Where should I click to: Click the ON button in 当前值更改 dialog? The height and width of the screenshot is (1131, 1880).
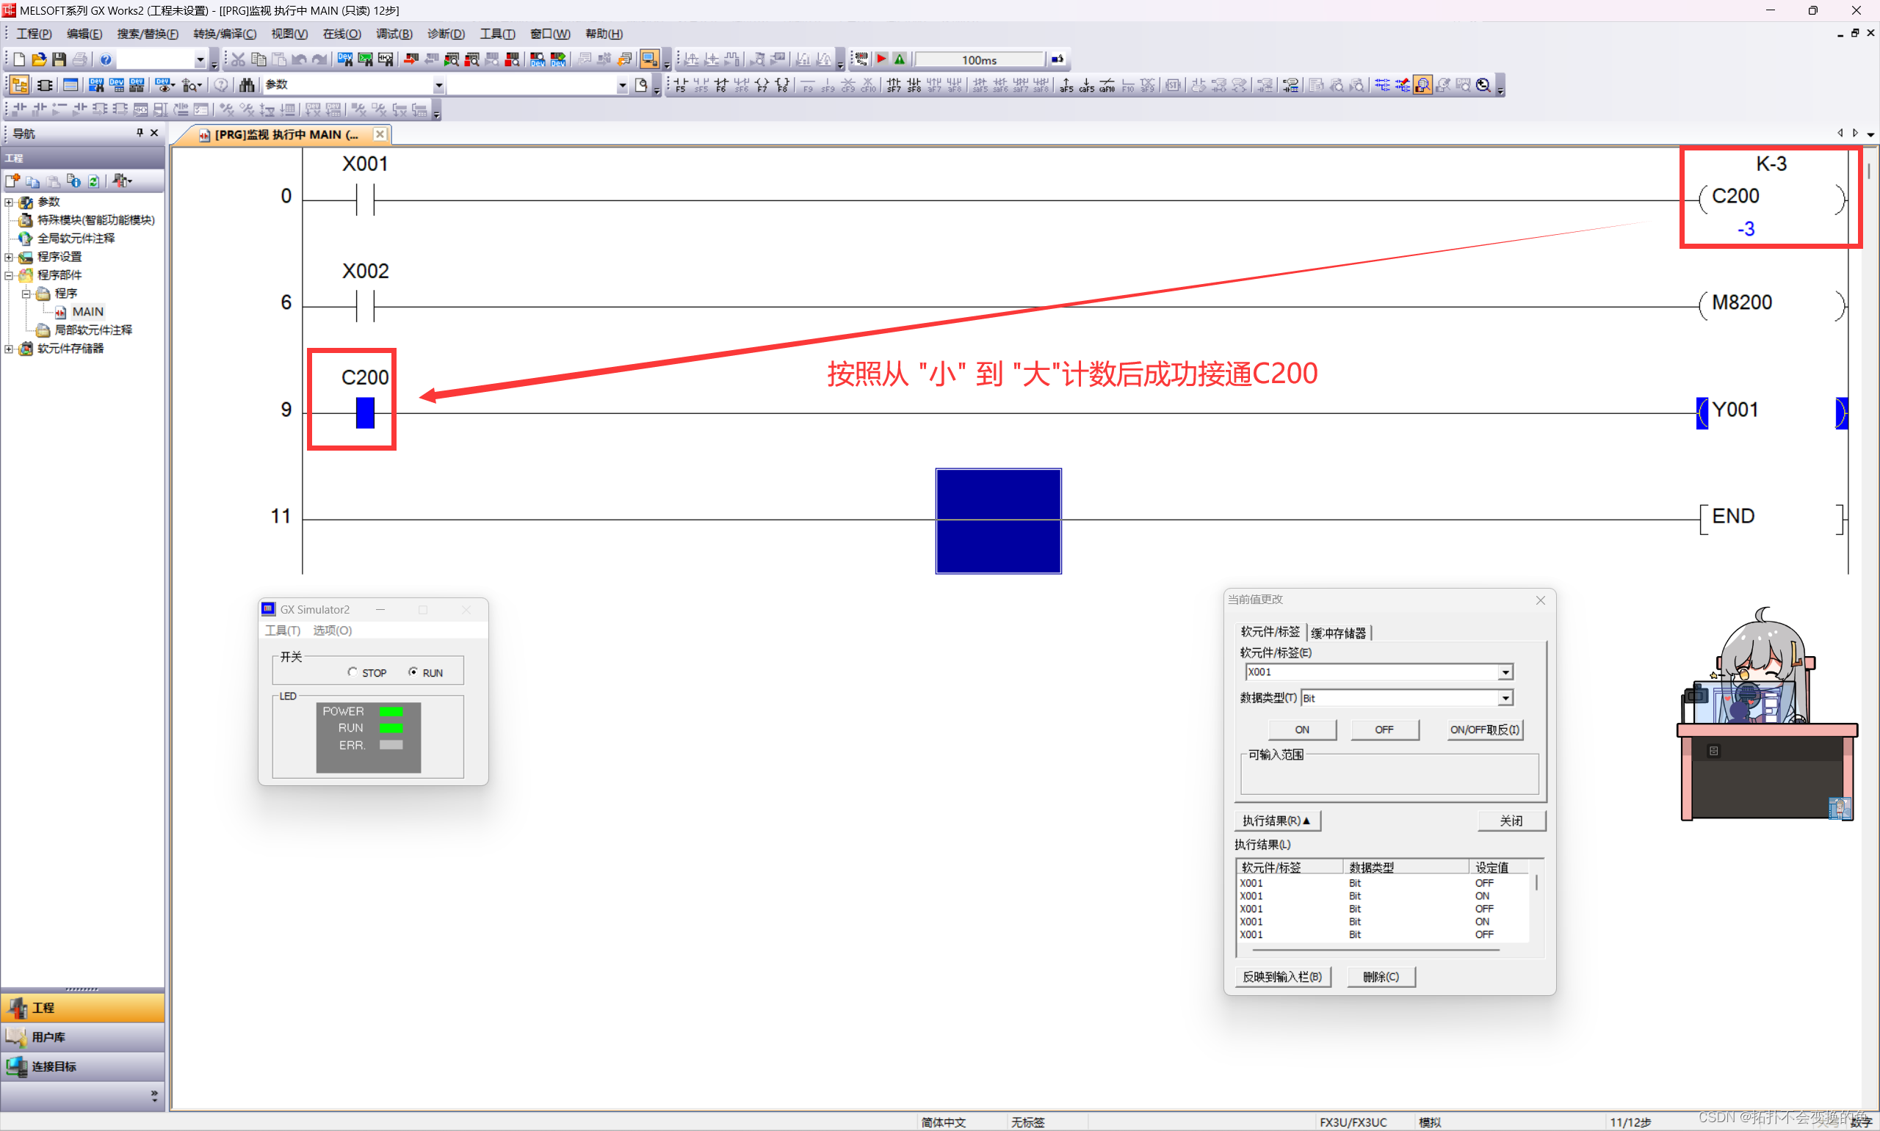click(x=1301, y=730)
